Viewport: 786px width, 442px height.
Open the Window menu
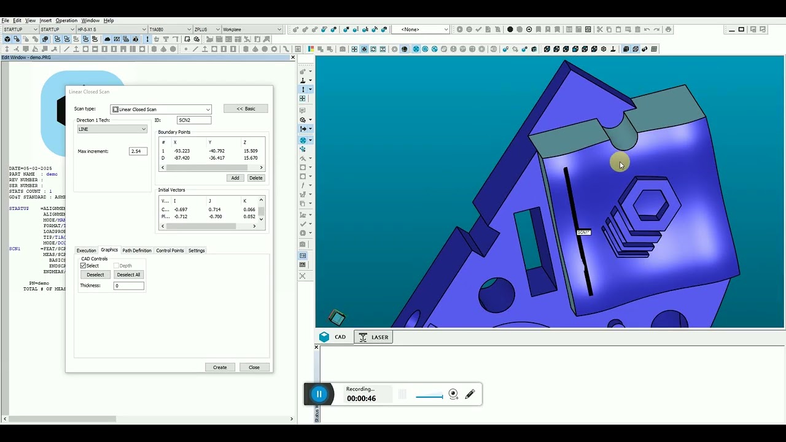(90, 20)
